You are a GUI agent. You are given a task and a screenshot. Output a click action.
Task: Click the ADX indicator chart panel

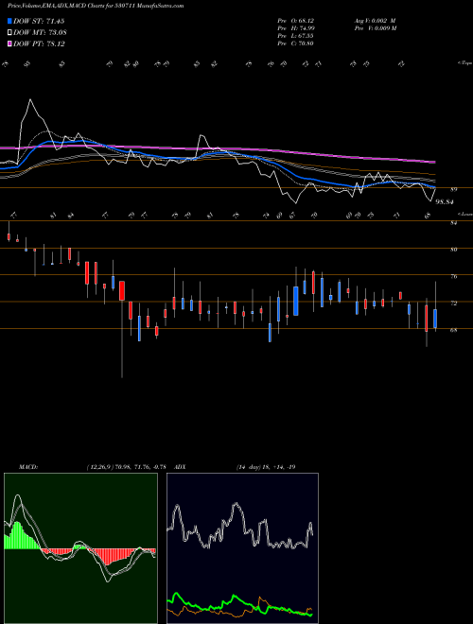click(x=242, y=548)
